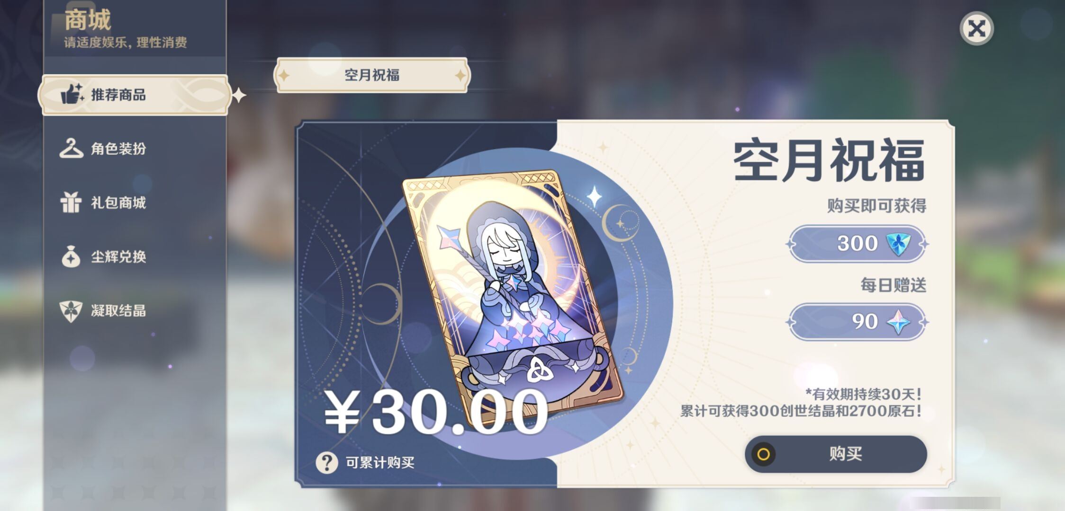Switch to the 空月祝福 top tab
The width and height of the screenshot is (1065, 511).
[372, 75]
